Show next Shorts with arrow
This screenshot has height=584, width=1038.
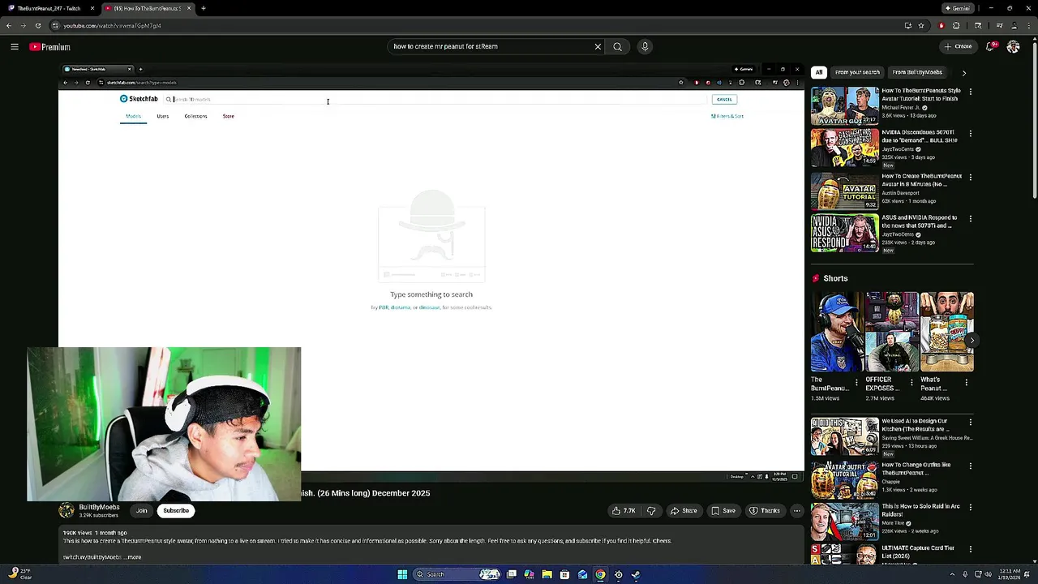pyautogui.click(x=971, y=341)
